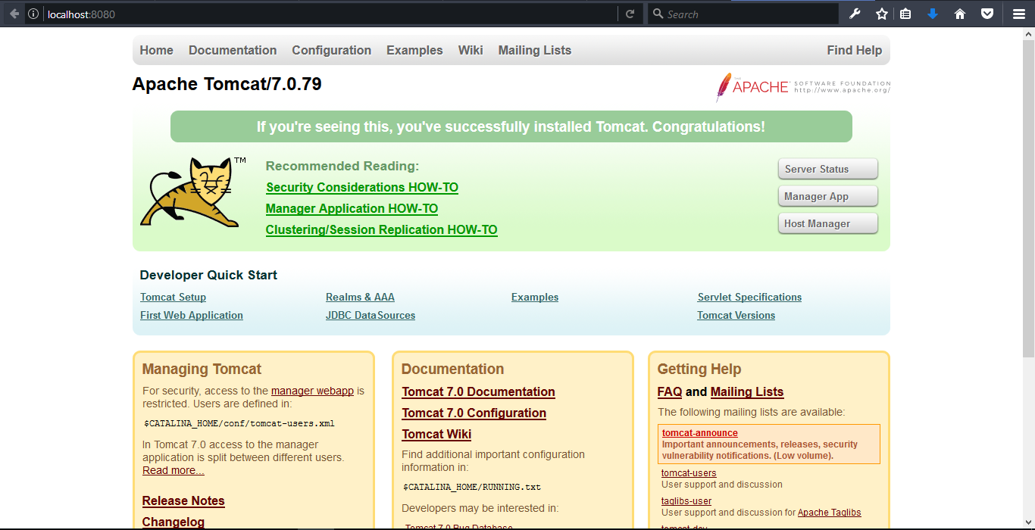Open Find Help in the navigation bar
This screenshot has width=1035, height=530.
[855, 50]
